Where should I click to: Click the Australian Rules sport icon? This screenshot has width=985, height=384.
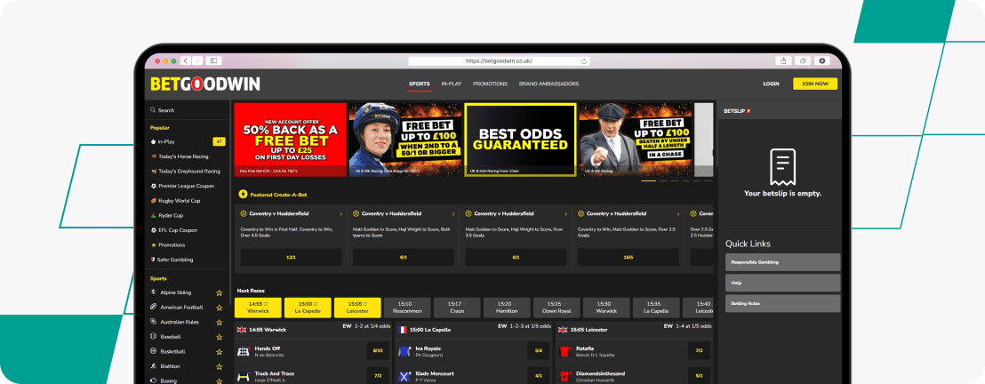point(153,322)
